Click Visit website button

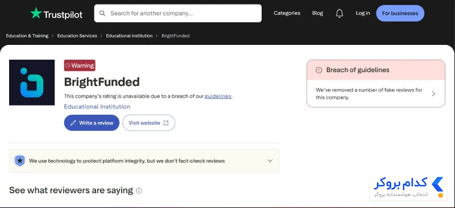(x=148, y=123)
